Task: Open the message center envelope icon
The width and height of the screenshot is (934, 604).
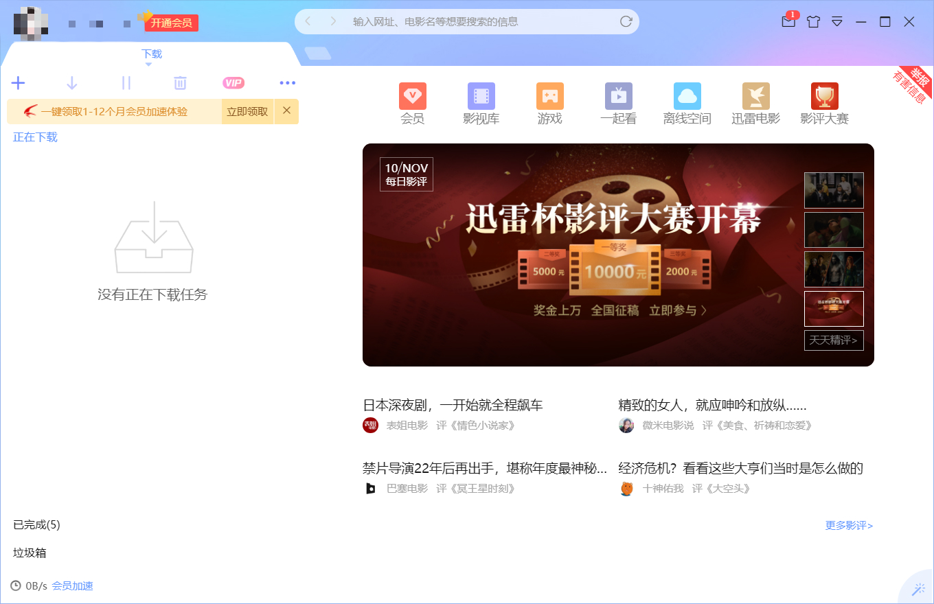Action: [x=788, y=21]
